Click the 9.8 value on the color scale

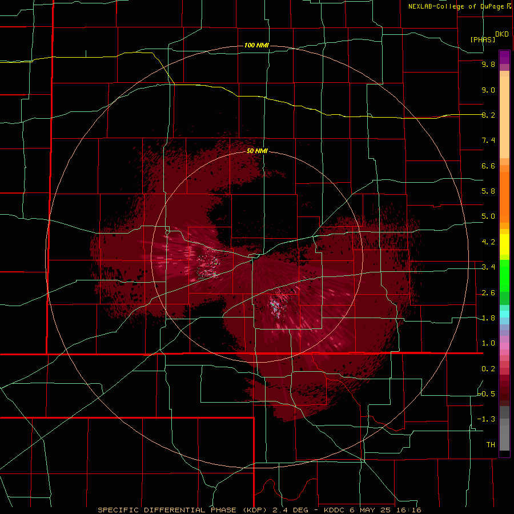click(488, 64)
